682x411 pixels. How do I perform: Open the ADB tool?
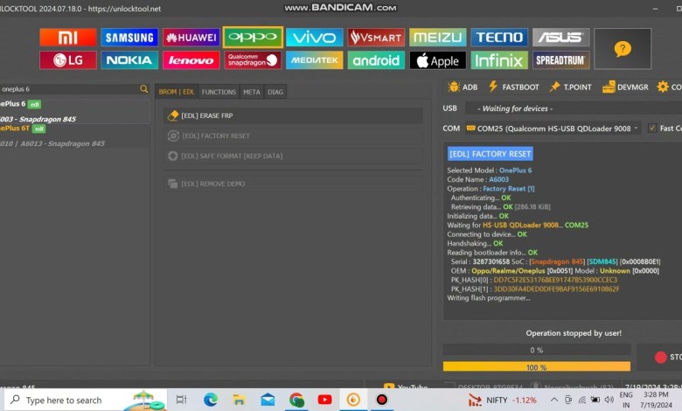(x=463, y=87)
